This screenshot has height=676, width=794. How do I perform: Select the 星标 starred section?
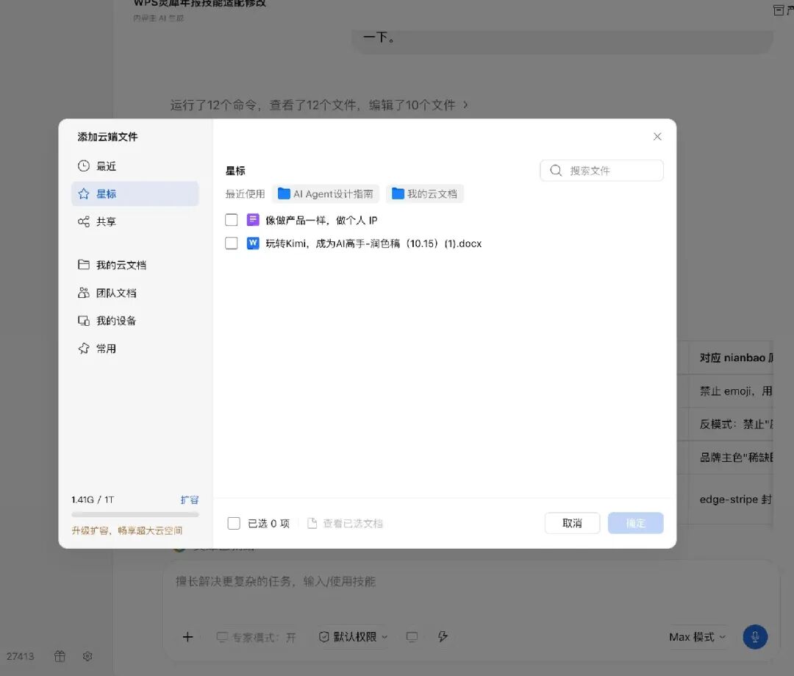pyautogui.click(x=135, y=193)
